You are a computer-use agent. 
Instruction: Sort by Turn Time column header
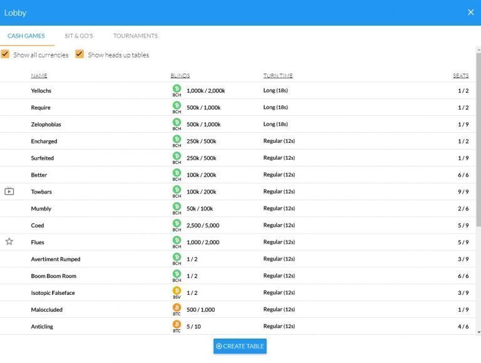point(277,76)
